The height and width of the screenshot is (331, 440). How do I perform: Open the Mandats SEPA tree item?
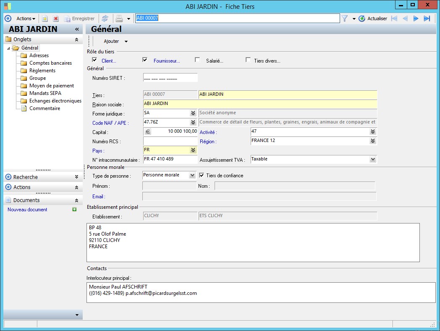pos(45,93)
